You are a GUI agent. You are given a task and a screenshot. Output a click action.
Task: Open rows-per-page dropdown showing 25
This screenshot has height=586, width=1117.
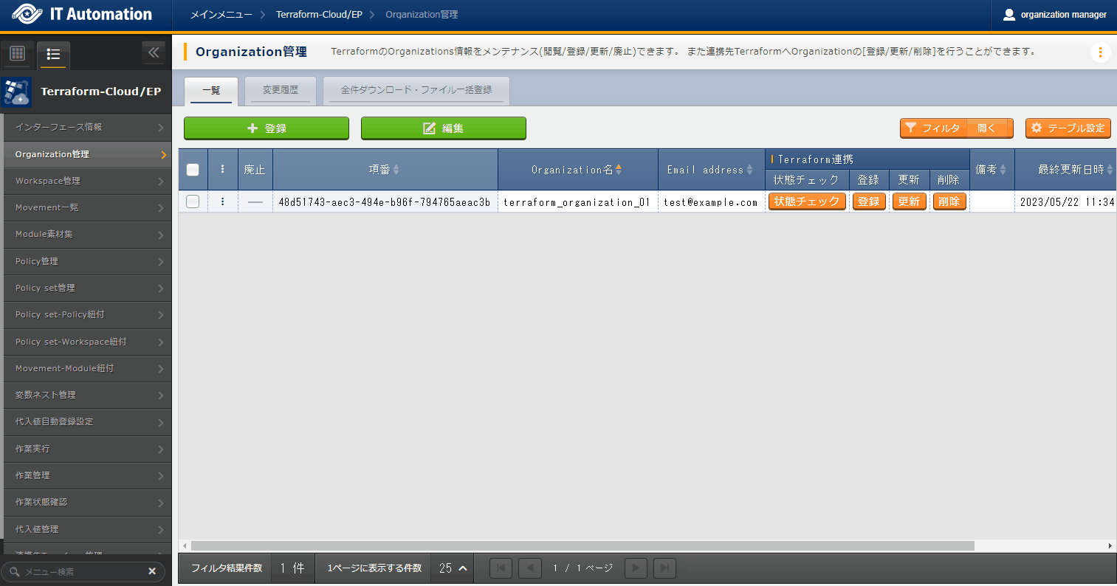(x=453, y=568)
